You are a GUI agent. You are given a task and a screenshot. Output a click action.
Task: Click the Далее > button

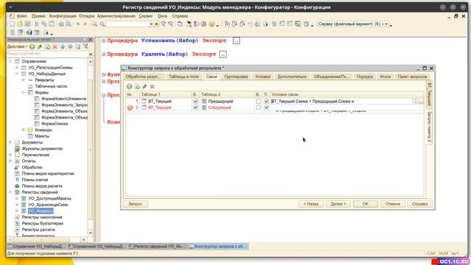339,204
